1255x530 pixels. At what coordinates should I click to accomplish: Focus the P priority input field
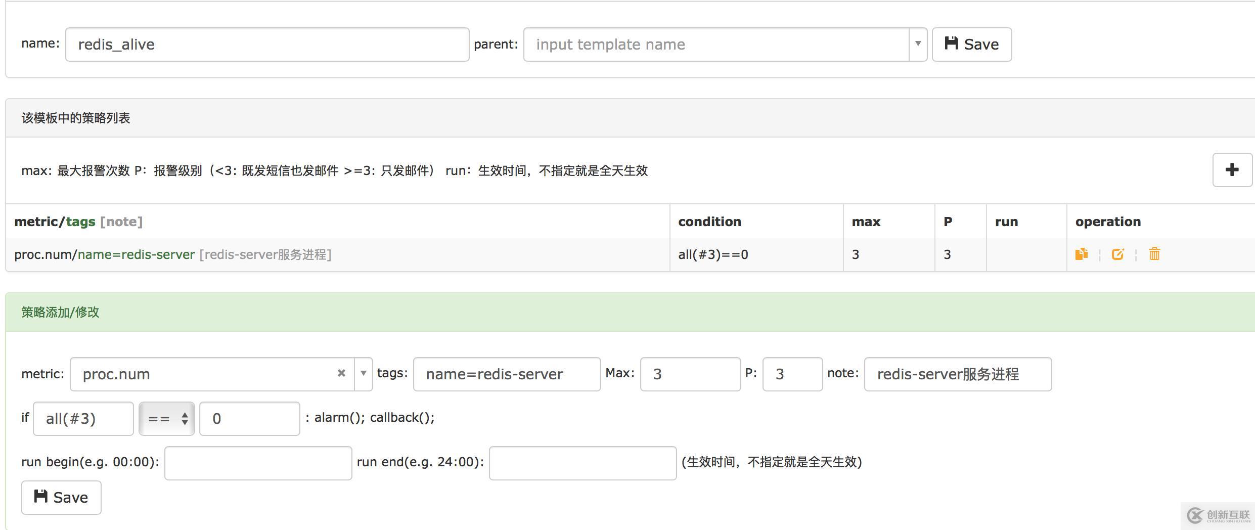[x=793, y=374]
